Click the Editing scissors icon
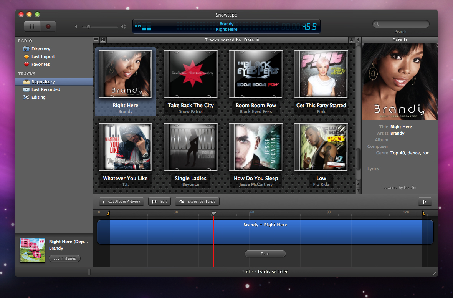This screenshot has width=453, height=298. coord(26,97)
